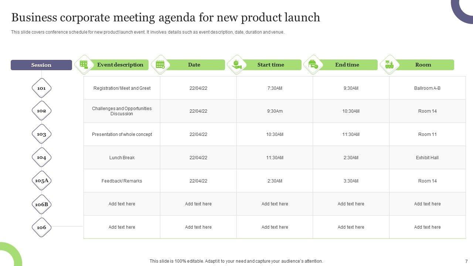This screenshot has height=266, width=473.
Task: Select the Presentation of whole concept cell
Action: click(122, 134)
